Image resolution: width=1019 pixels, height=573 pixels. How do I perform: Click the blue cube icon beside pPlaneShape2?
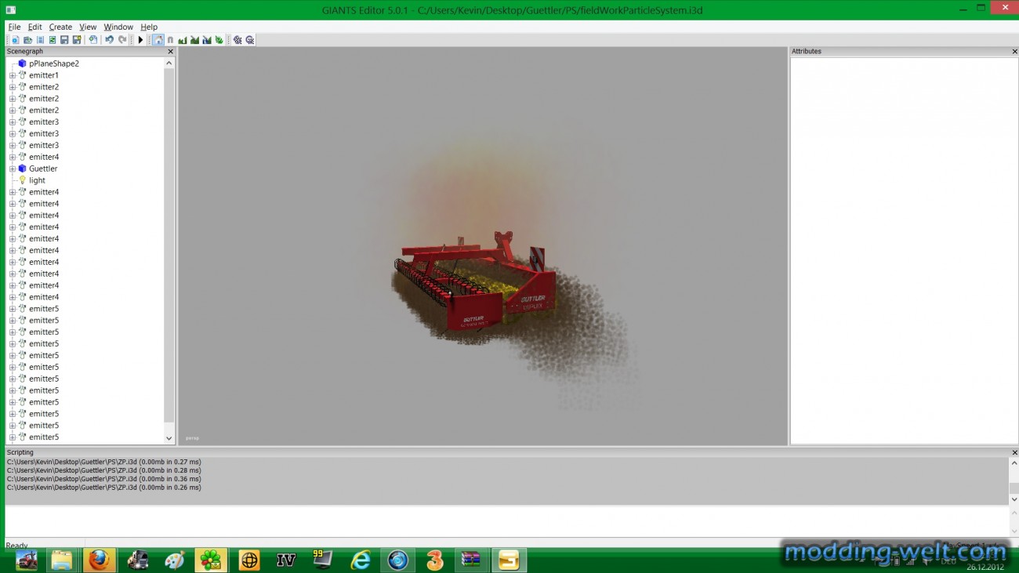(22, 63)
